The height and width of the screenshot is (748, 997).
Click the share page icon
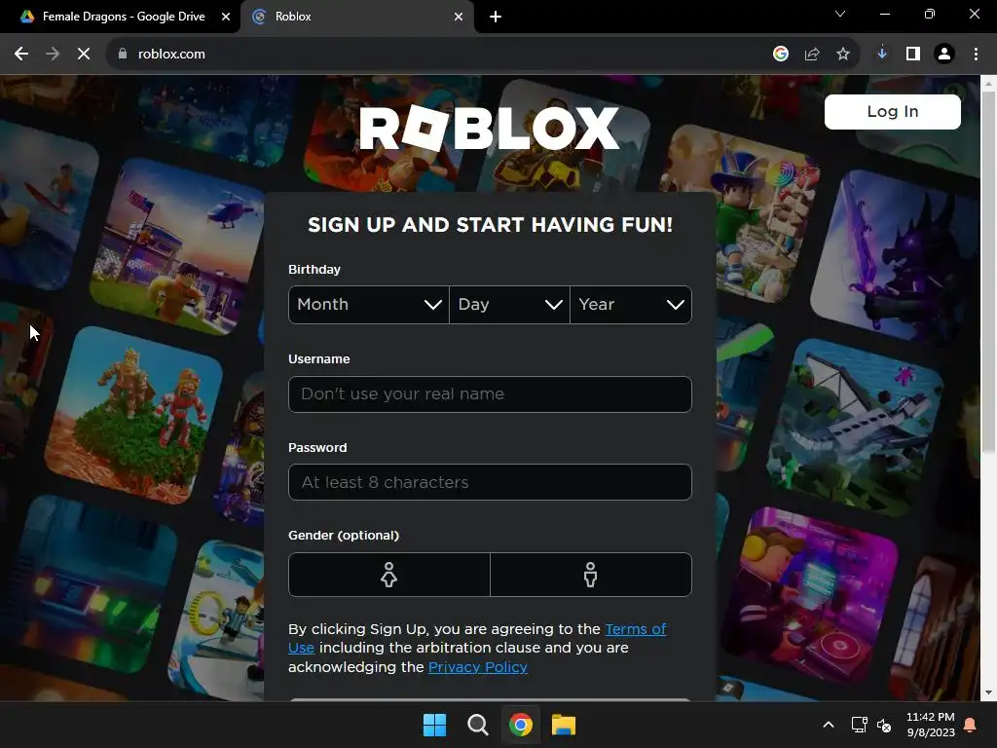[812, 55]
